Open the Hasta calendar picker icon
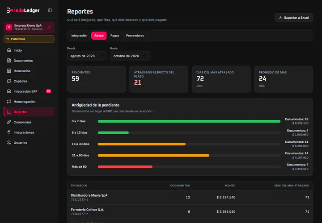The height and width of the screenshot is (223, 322). [145, 56]
